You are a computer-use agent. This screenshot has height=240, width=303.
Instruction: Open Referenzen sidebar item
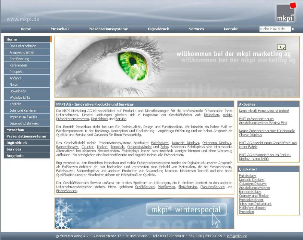tap(27, 65)
